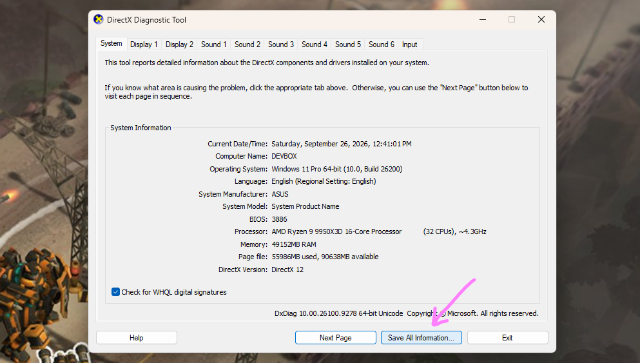Open the Sound 4 tab
The width and height of the screenshot is (640, 363).
coord(315,44)
